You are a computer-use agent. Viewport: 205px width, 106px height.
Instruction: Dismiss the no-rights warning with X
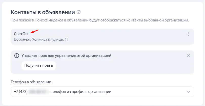[188, 56]
